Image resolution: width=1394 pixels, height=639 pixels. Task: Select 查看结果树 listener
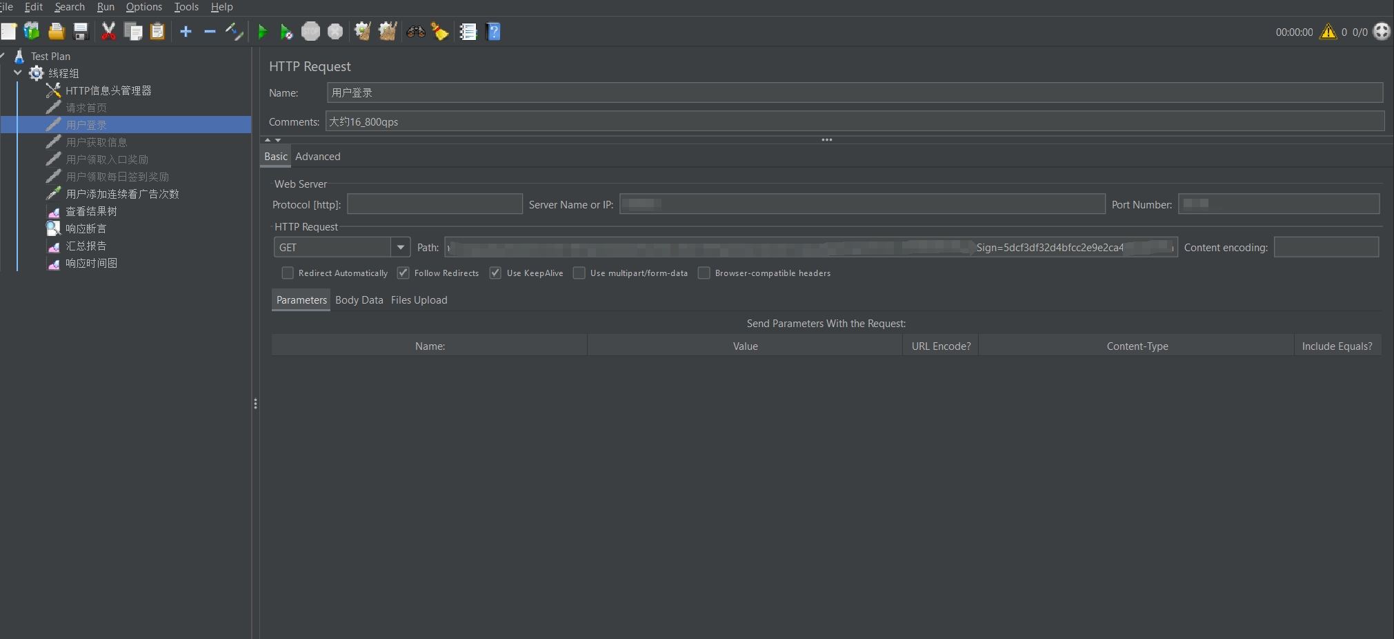[x=91, y=211]
